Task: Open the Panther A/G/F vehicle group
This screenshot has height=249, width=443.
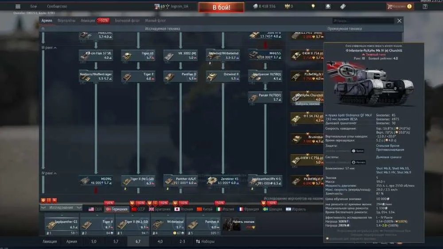Action: pyautogui.click(x=181, y=181)
